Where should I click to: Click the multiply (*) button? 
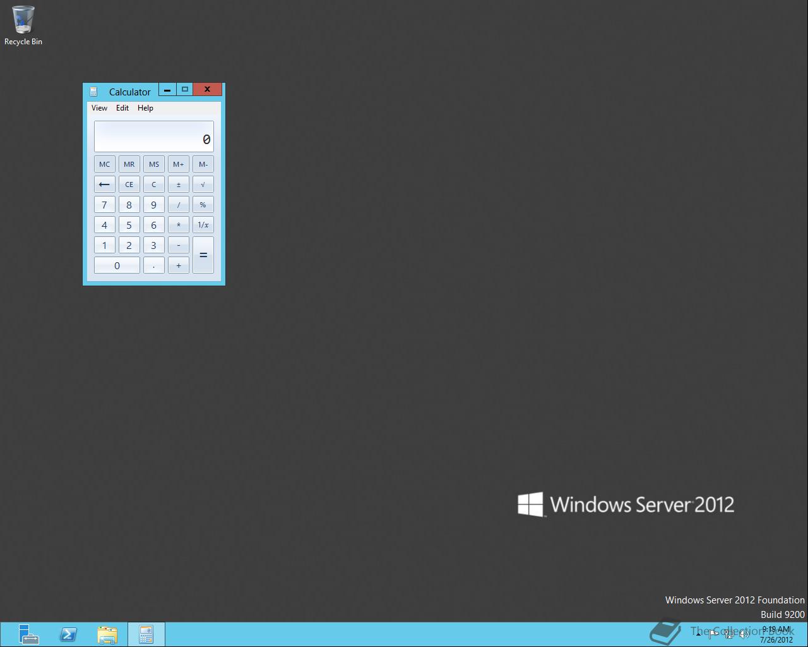[x=179, y=225]
